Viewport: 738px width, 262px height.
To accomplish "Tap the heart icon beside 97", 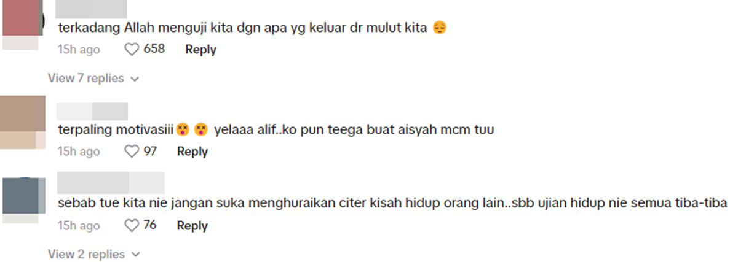I will tap(132, 151).
